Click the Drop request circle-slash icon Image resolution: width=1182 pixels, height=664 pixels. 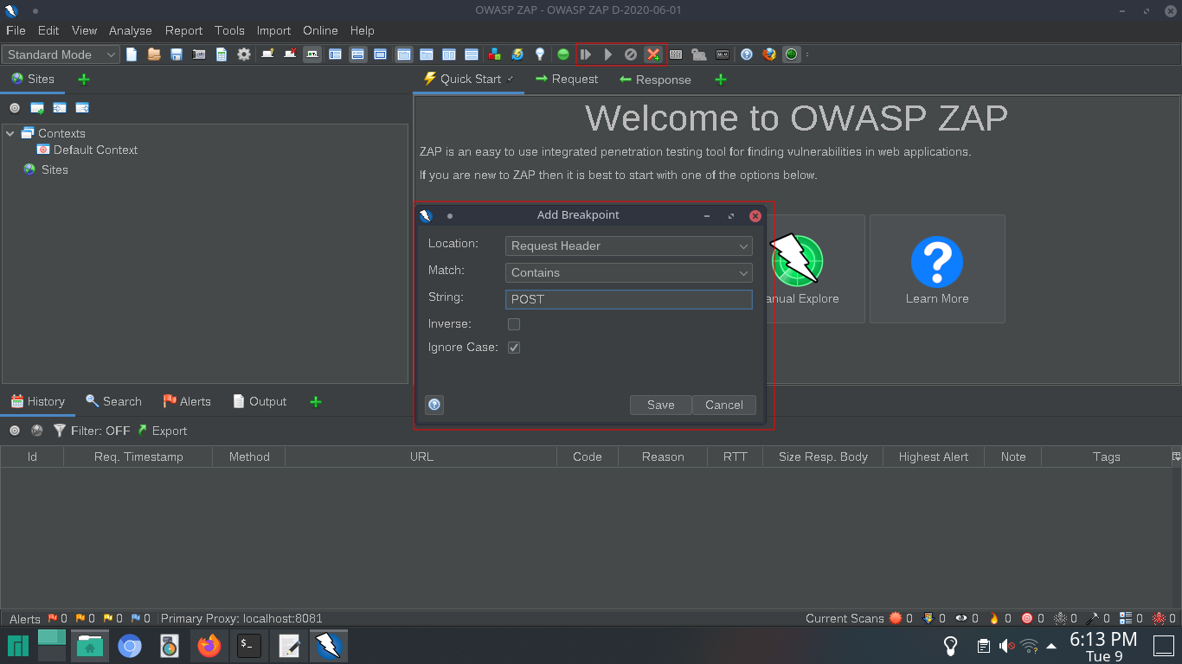(631, 54)
